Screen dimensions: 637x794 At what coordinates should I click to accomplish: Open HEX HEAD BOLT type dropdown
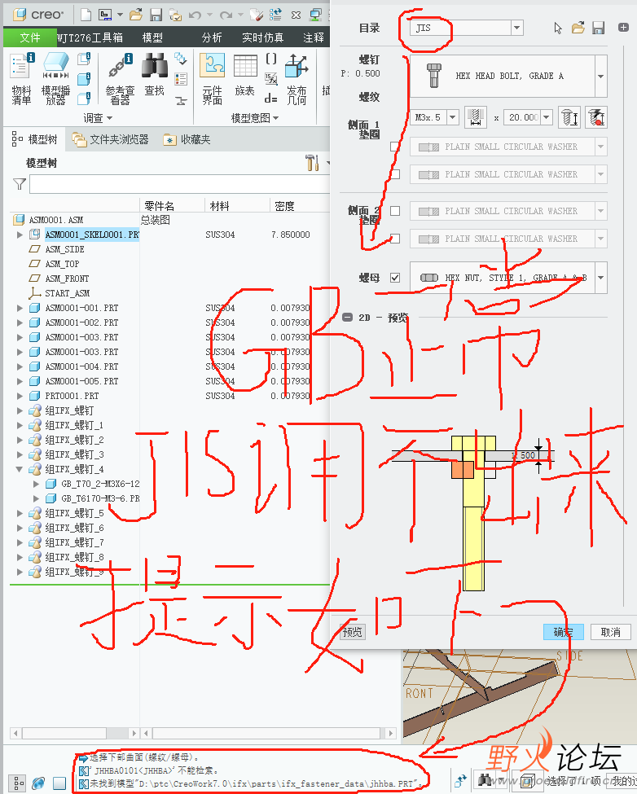coord(600,76)
